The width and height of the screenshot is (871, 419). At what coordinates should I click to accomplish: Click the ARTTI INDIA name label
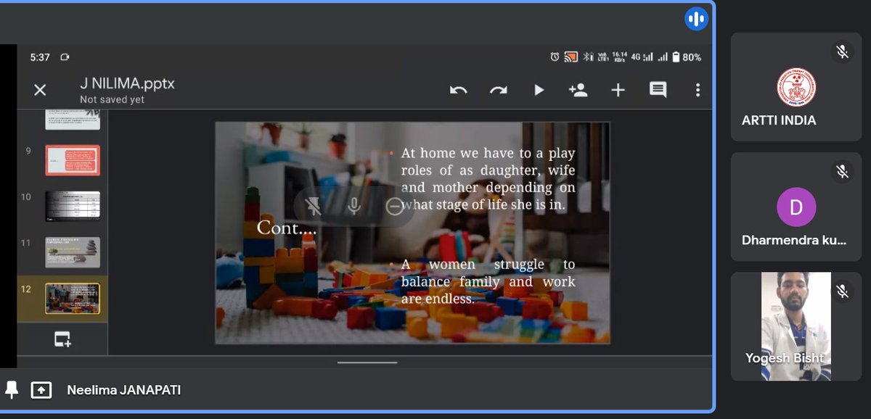point(779,120)
